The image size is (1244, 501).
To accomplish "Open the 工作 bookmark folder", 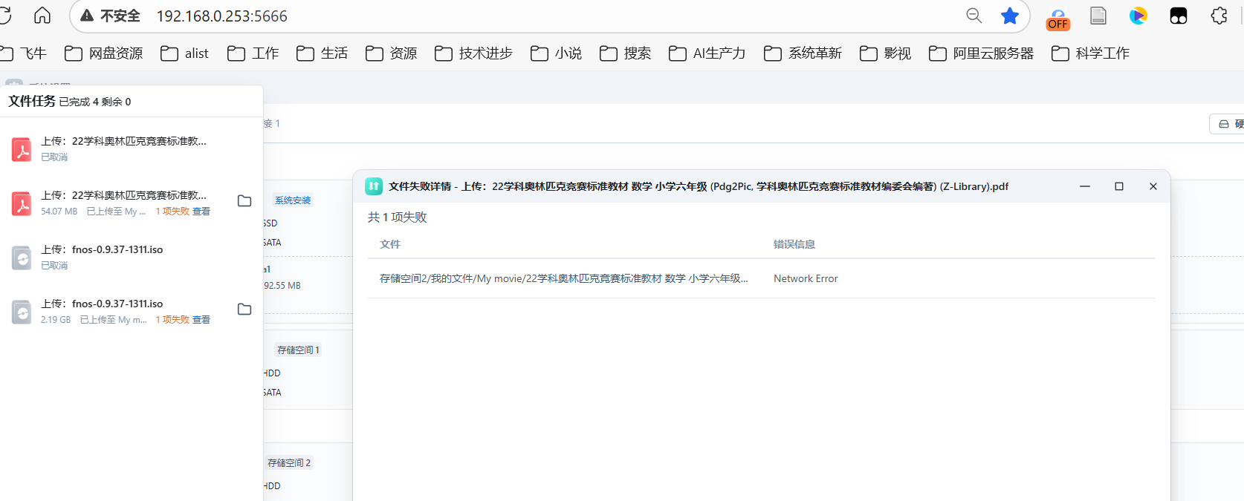I will click(x=253, y=53).
